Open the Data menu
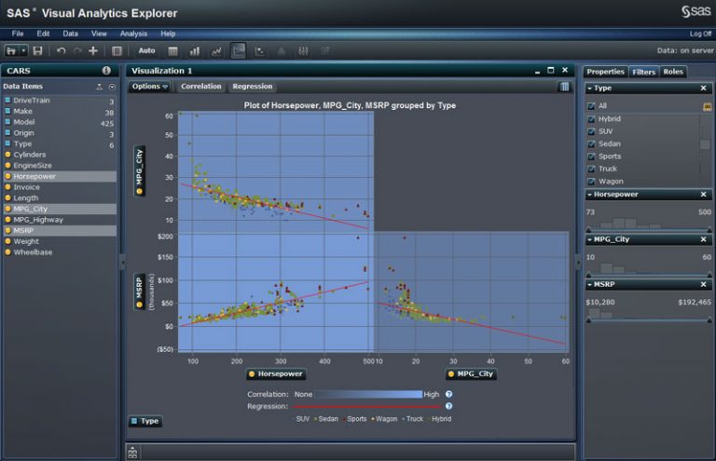 click(x=70, y=34)
